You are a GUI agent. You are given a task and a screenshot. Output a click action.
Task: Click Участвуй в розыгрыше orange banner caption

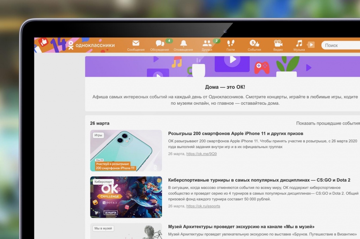(x=115, y=166)
